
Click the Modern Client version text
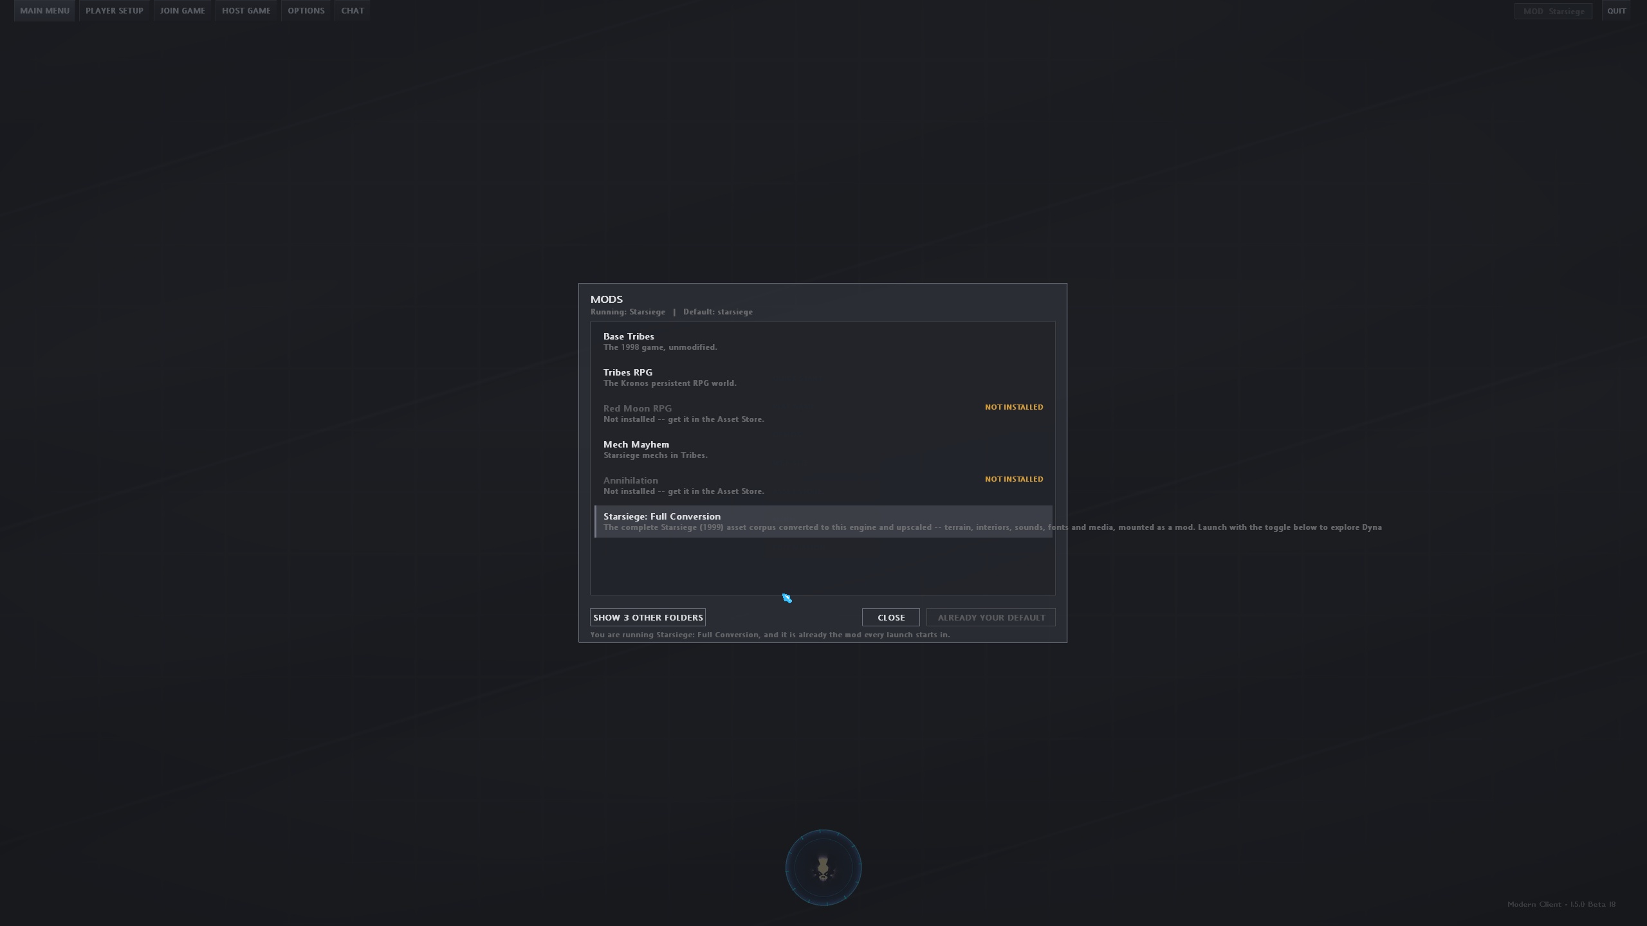tap(1561, 904)
